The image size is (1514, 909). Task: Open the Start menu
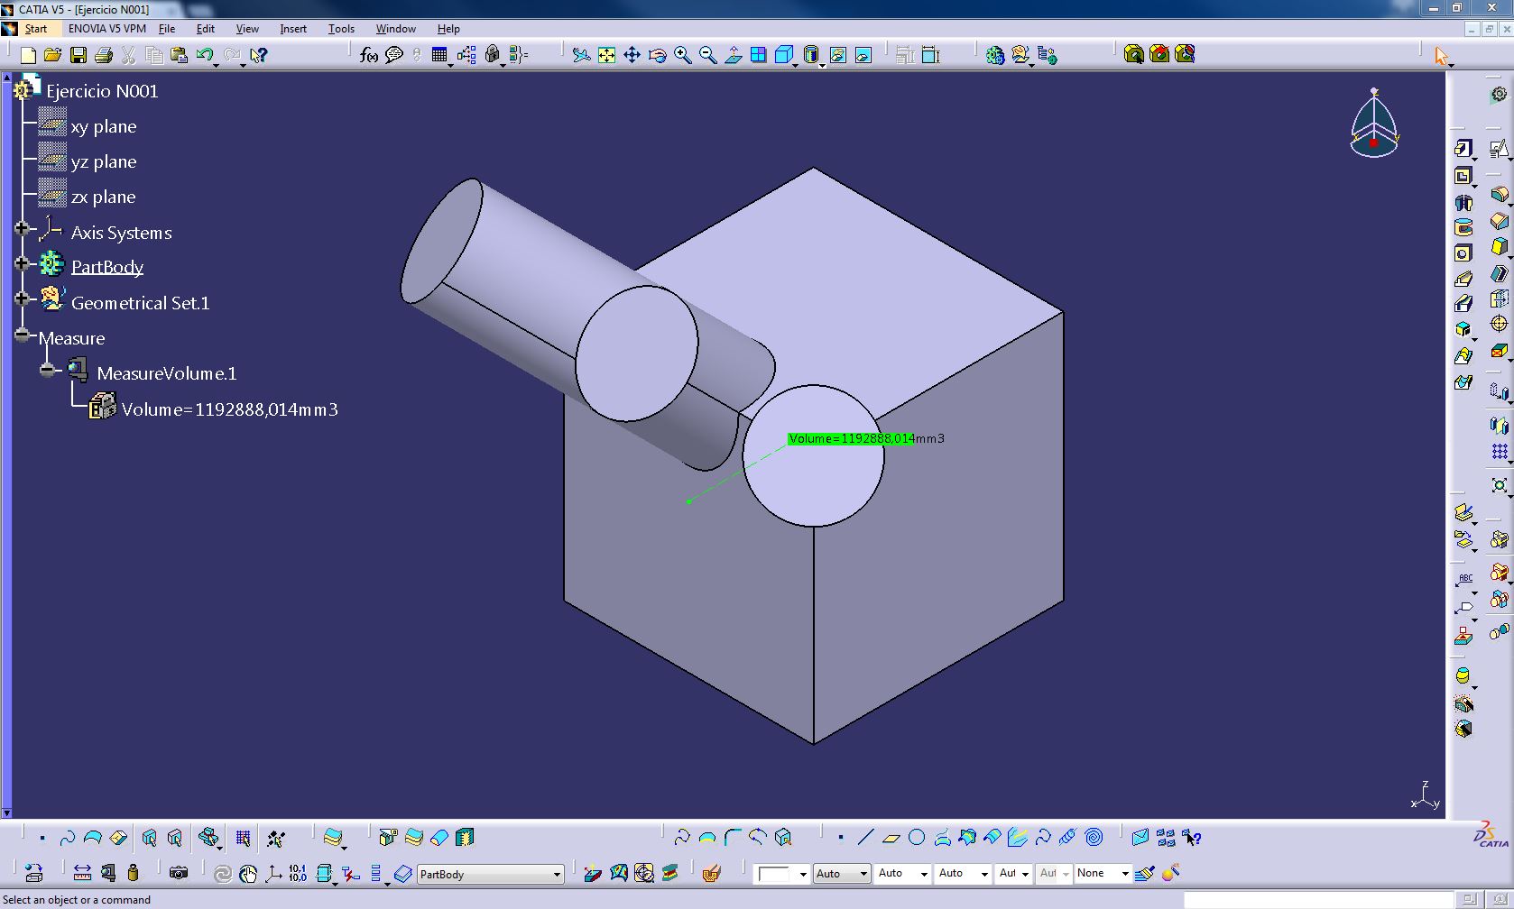(36, 29)
